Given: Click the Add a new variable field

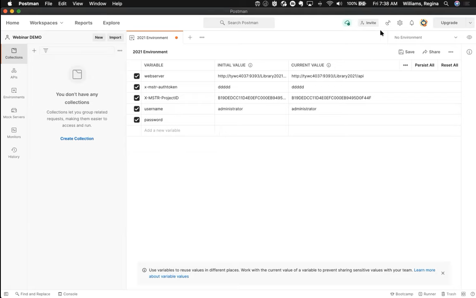Looking at the screenshot, I should [178, 130].
